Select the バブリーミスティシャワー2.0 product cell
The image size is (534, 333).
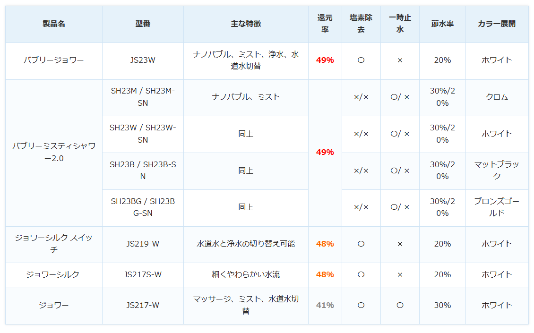(x=54, y=152)
